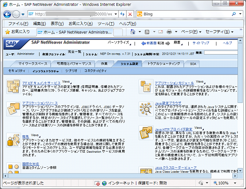Open the Java設定ブラウザ link
The height and width of the screenshot is (189, 246).
point(168,103)
